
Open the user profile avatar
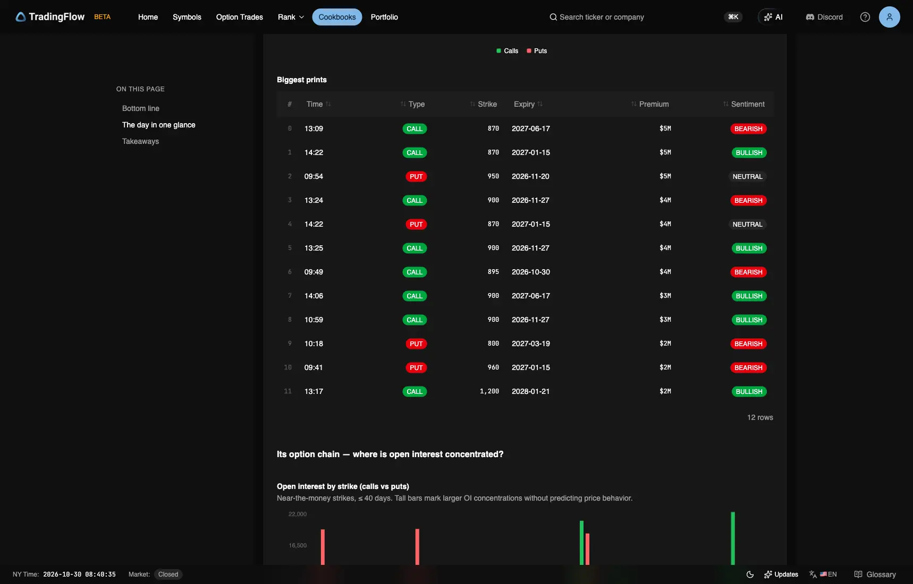point(890,17)
